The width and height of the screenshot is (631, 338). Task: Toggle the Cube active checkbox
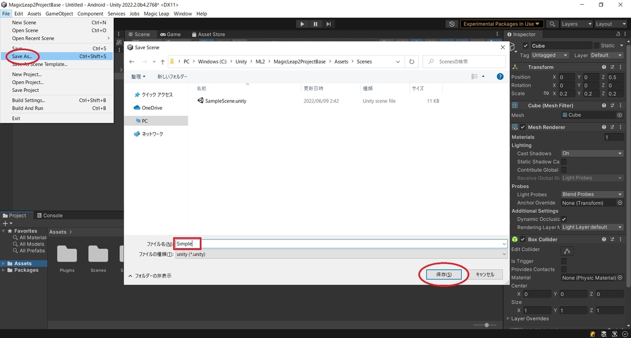[x=525, y=46]
